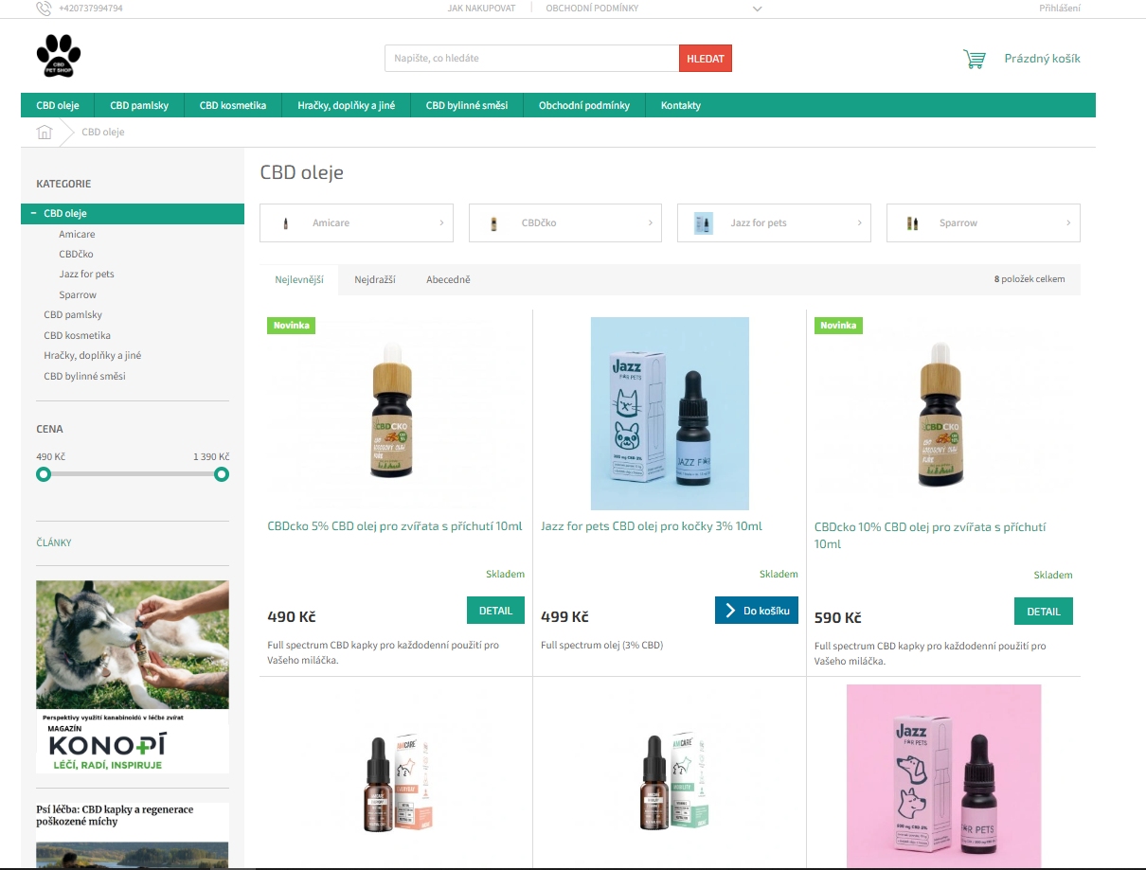This screenshot has width=1146, height=870.
Task: Click the price range slider track
Action: point(133,473)
